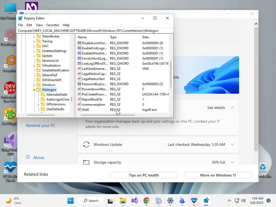This screenshot has width=276, height=207.
Task: Select the VersionsList folder
Action: pyautogui.click(x=50, y=61)
